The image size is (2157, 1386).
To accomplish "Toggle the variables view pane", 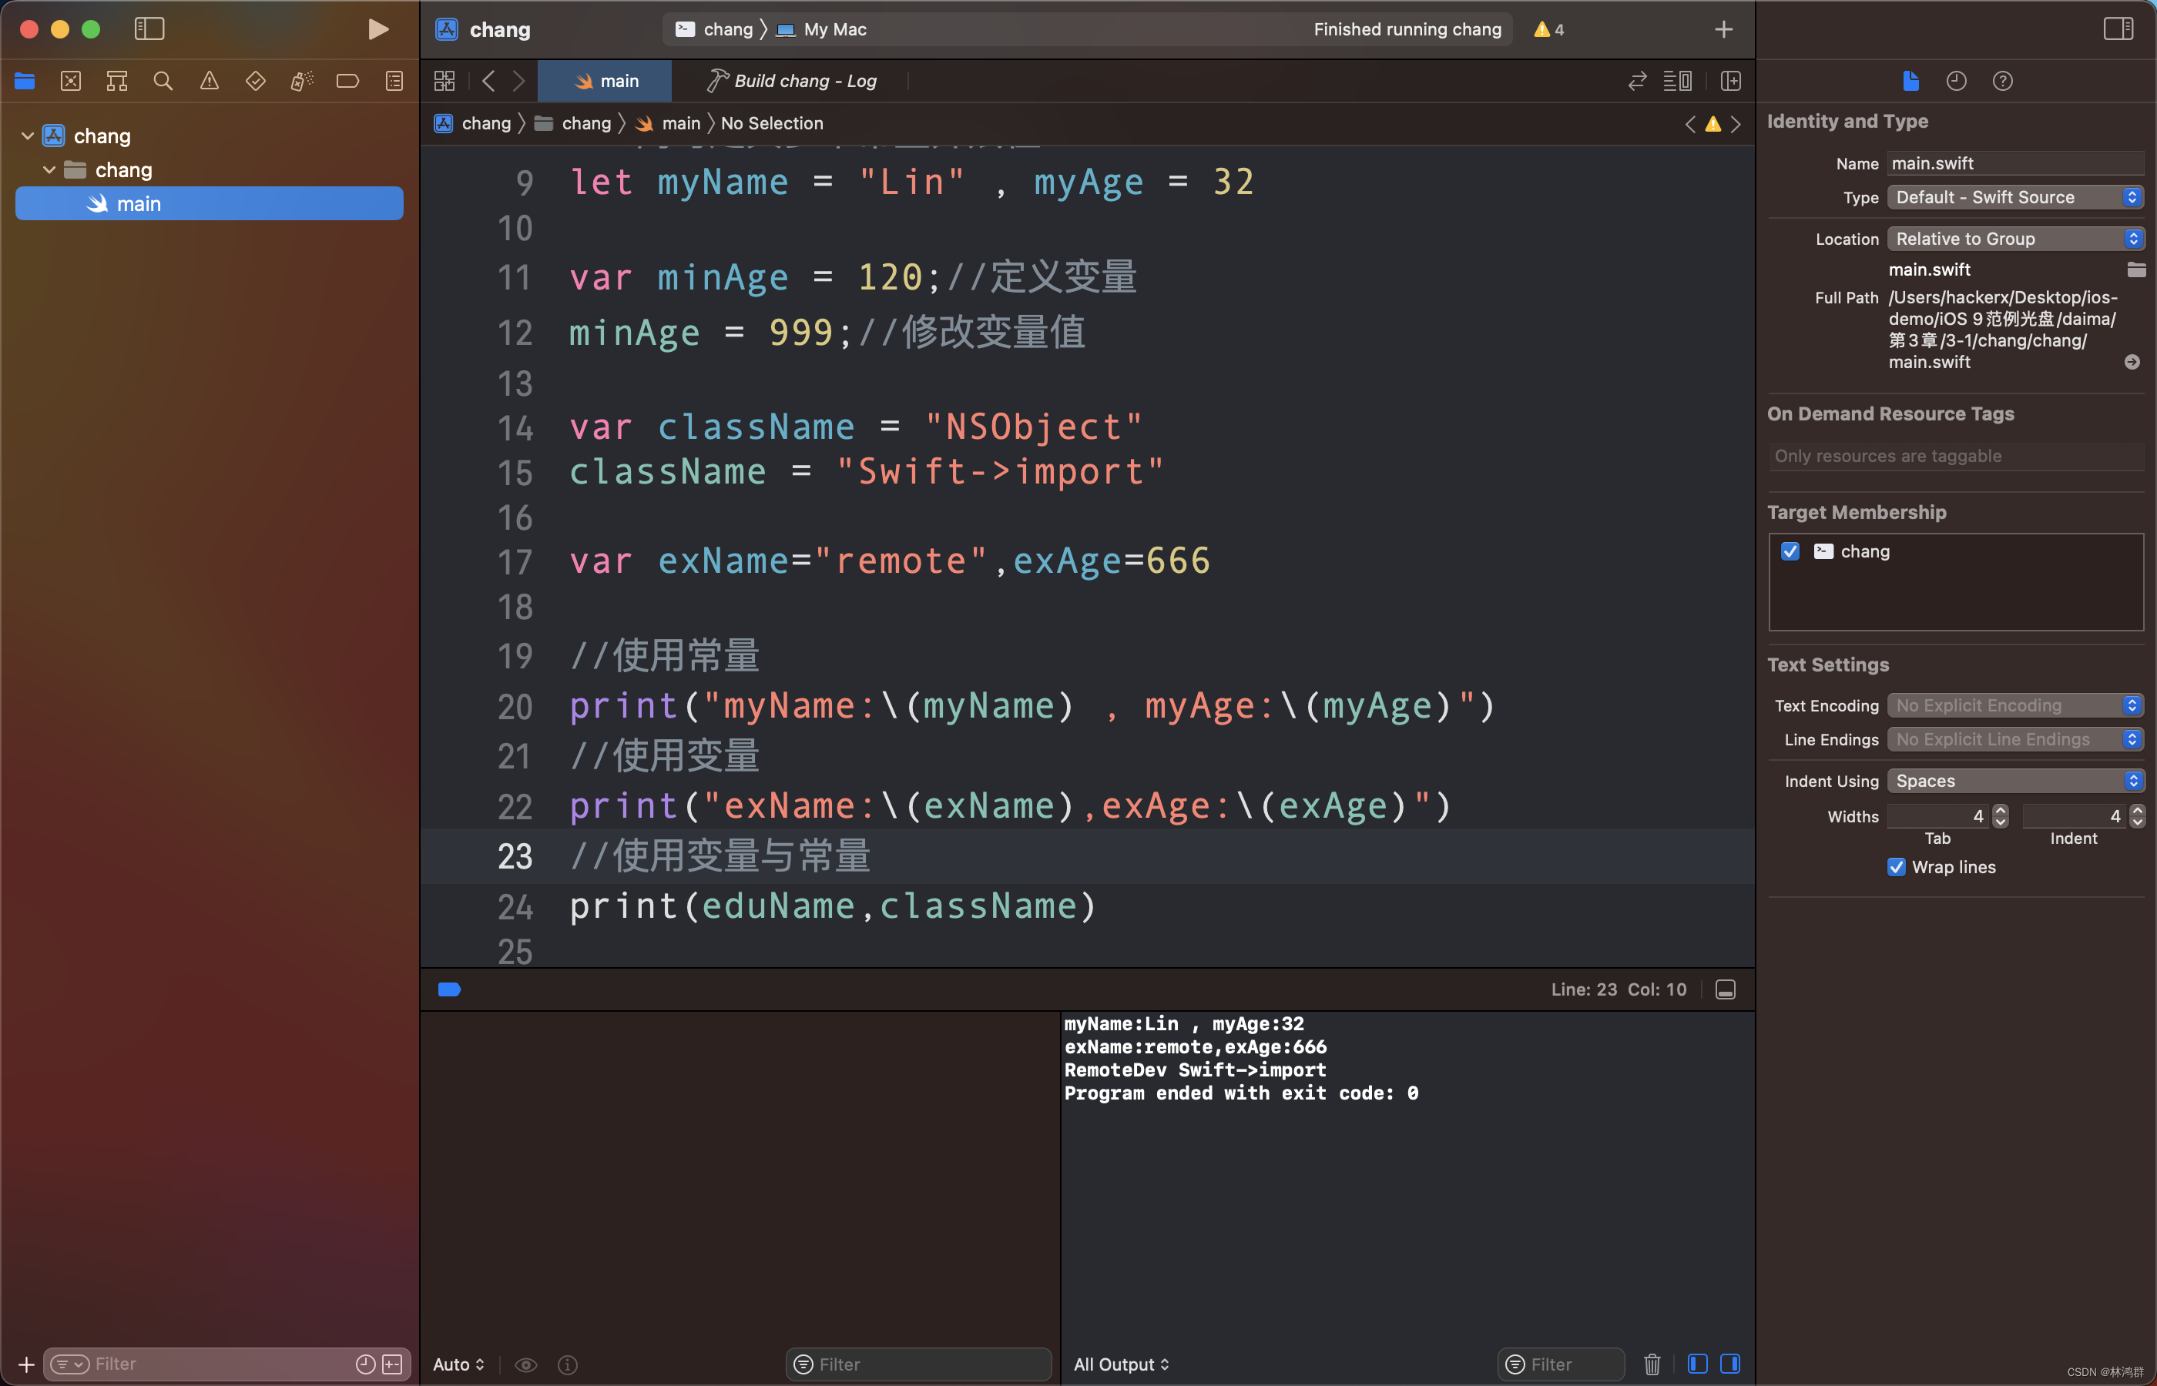I will (1698, 1364).
